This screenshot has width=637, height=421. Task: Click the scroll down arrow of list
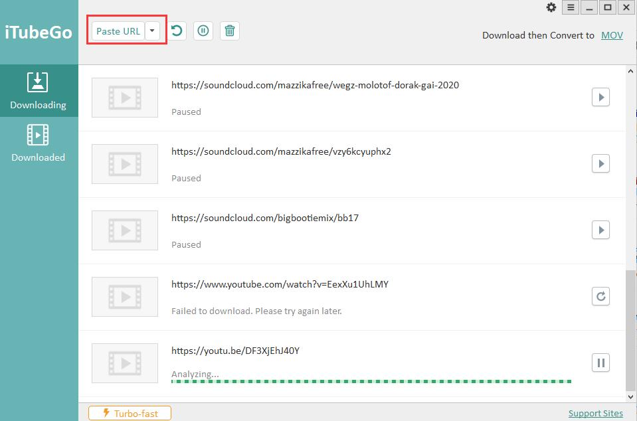630,397
